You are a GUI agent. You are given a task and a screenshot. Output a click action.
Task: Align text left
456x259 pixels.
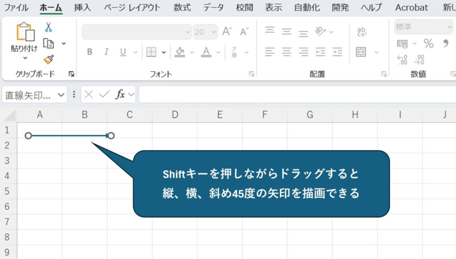[269, 52]
